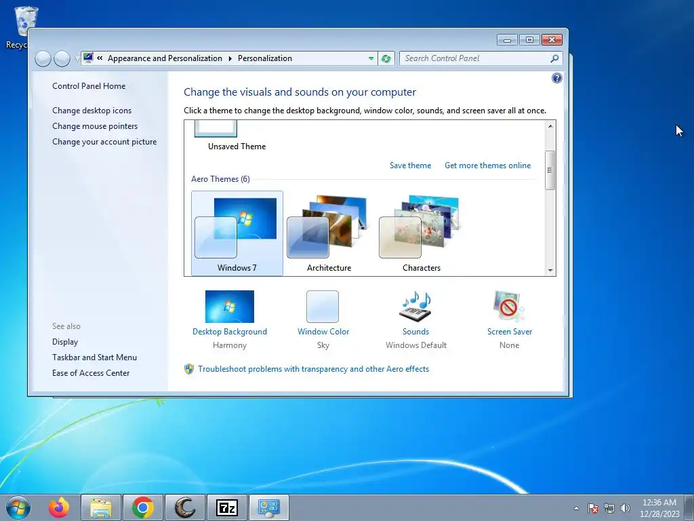Click the volume speaker tray icon
The image size is (694, 521).
625,508
